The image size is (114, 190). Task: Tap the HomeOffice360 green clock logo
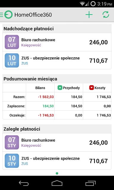point(9,15)
